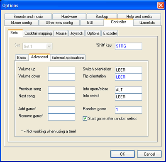This screenshot has width=166, height=162.
Task: Select the Options sub-tab
Action: (x=93, y=33)
